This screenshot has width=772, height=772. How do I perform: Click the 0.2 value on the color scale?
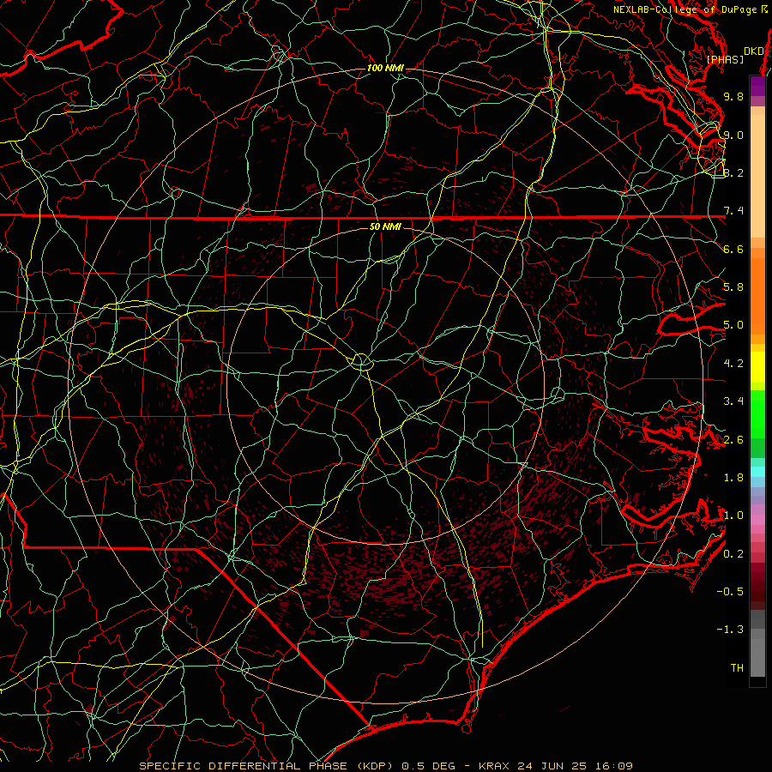click(733, 554)
